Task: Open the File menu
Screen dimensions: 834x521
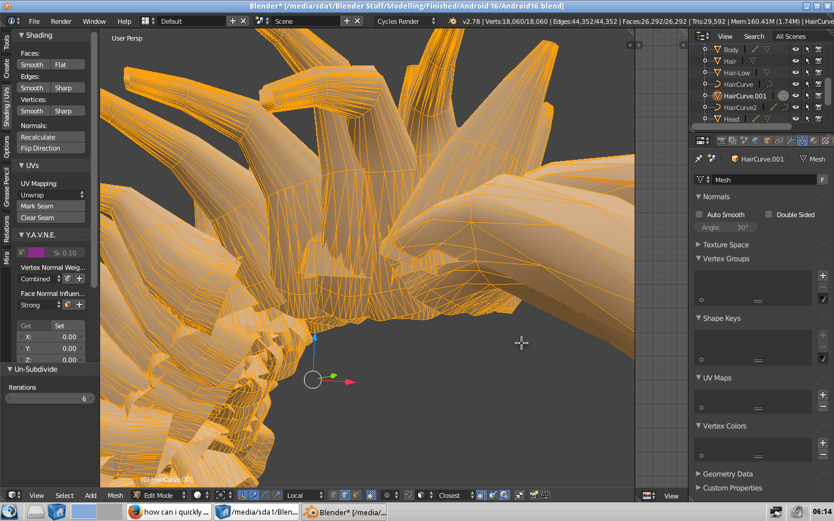Action: [34, 21]
